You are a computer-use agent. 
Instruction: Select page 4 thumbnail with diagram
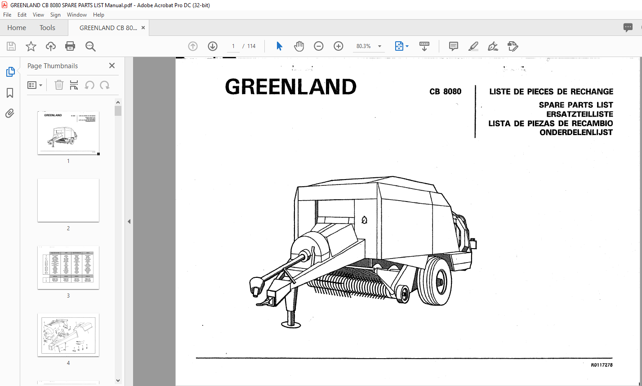(68, 335)
